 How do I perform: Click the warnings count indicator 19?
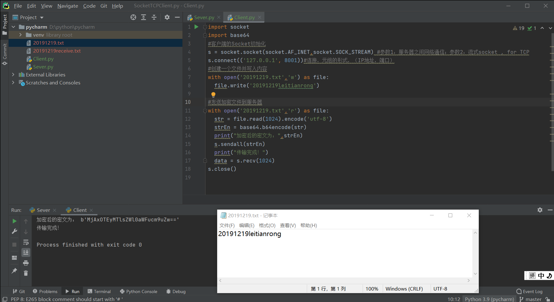(519, 28)
